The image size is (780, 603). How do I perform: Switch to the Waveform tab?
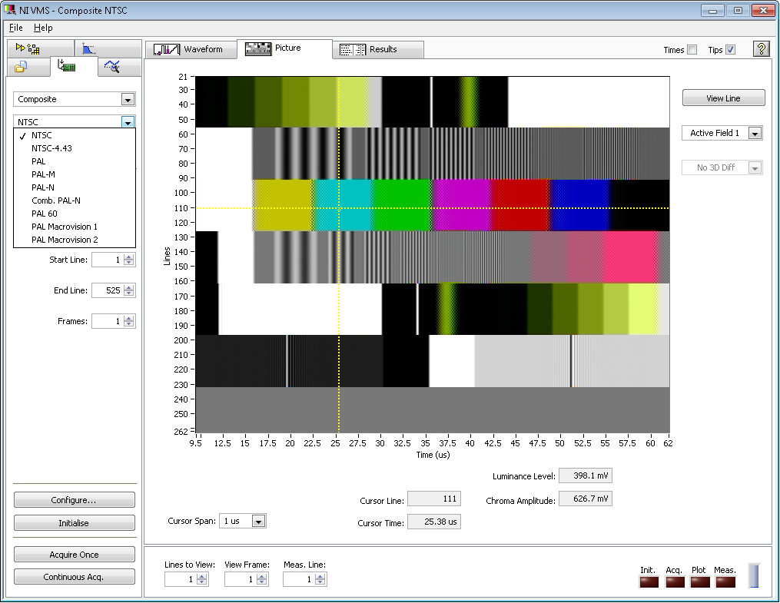click(x=191, y=49)
